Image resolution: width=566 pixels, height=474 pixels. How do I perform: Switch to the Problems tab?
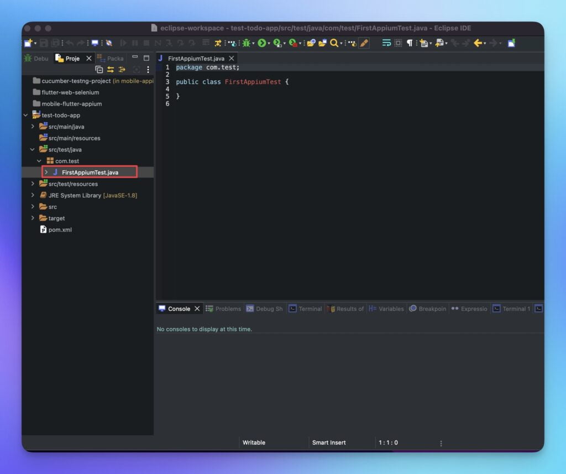coord(223,309)
